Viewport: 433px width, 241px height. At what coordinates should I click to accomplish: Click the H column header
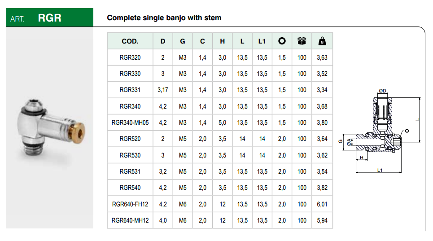223,41
